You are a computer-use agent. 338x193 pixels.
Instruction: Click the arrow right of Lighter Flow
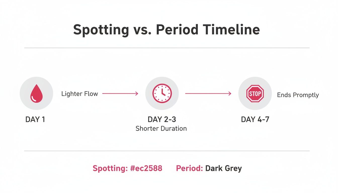(120, 94)
